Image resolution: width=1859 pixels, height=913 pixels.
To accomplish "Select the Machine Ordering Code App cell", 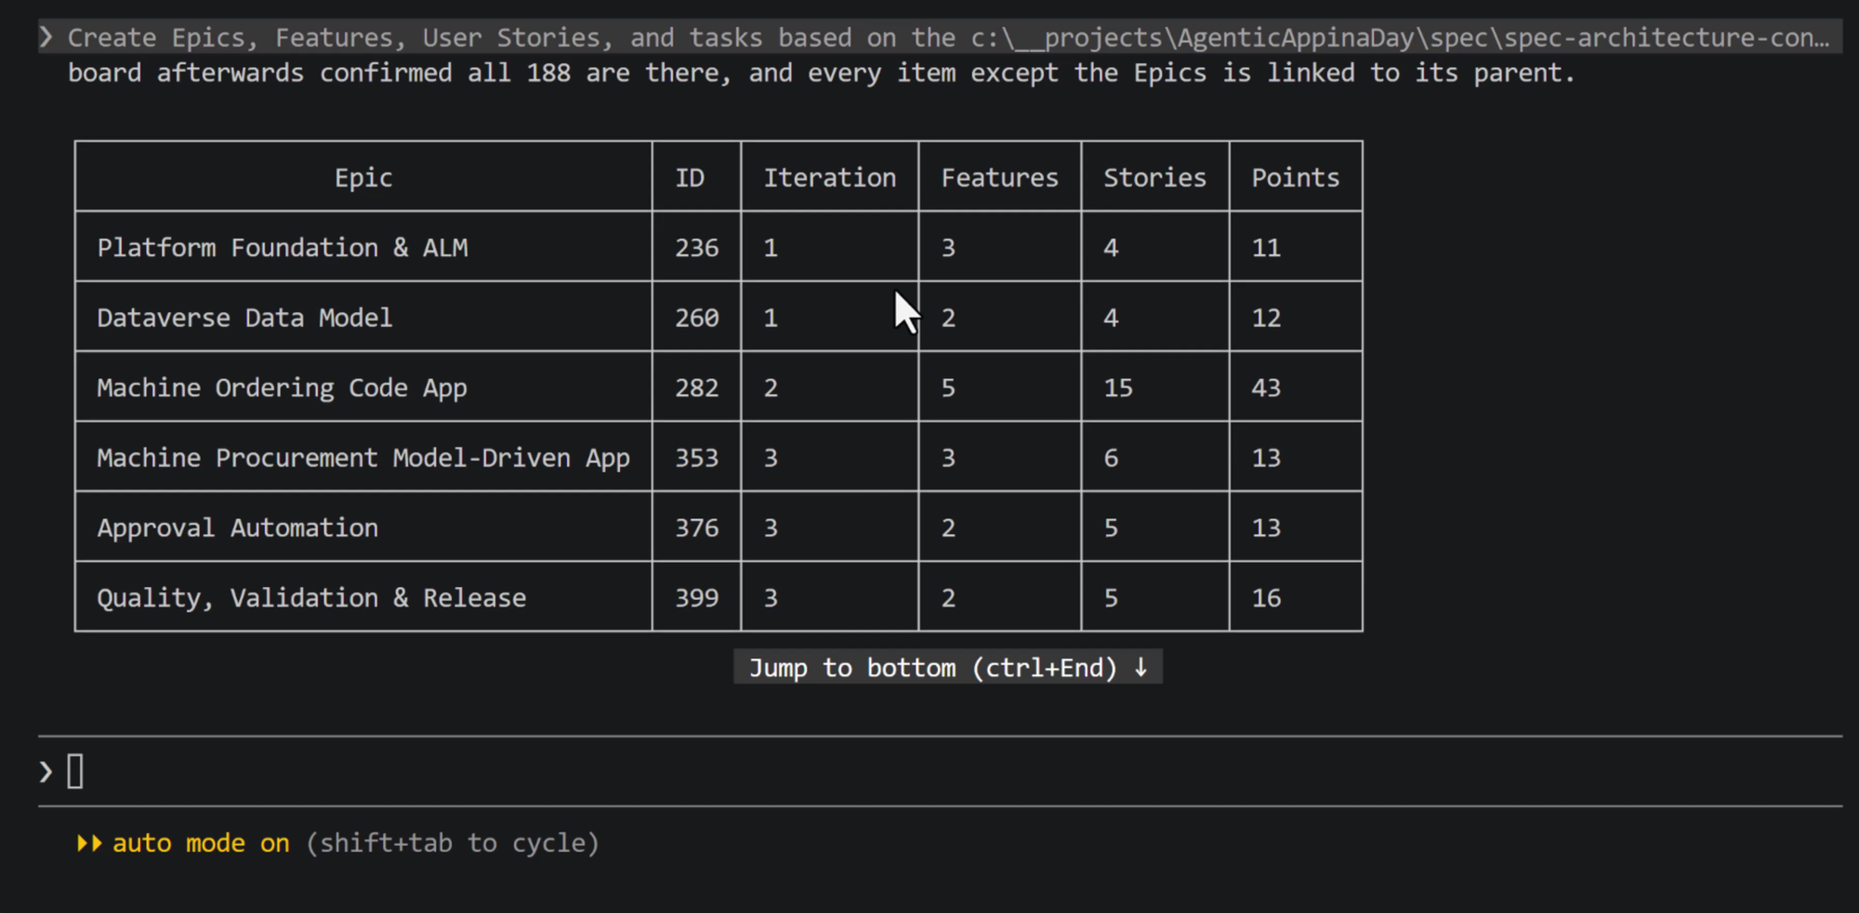I will click(x=363, y=387).
